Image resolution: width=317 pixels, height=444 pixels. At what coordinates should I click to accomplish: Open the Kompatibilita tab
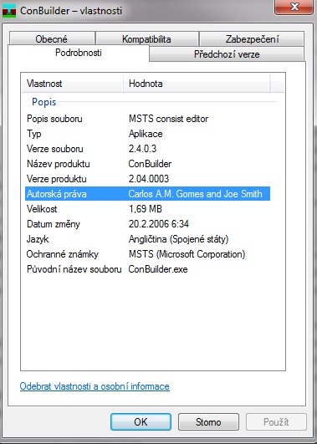coord(146,39)
